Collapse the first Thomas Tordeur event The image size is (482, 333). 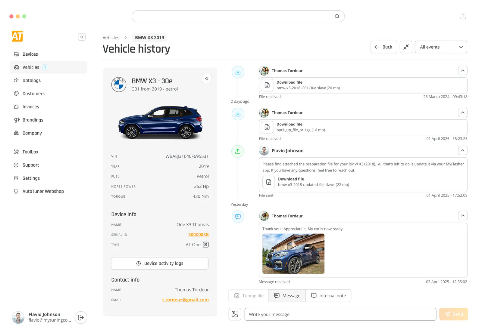pyautogui.click(x=462, y=71)
